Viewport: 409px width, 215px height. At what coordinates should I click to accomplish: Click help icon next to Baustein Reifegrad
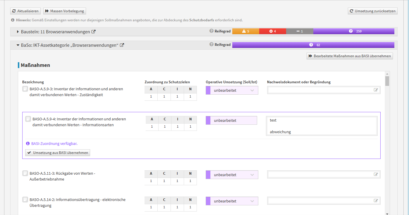coord(211,31)
